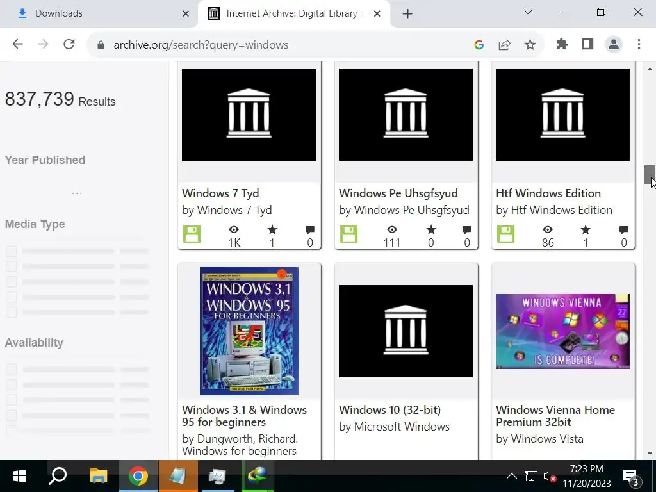This screenshot has height=492, width=656.
Task: Click 'by Windows Vista' creator text
Action: click(x=539, y=439)
